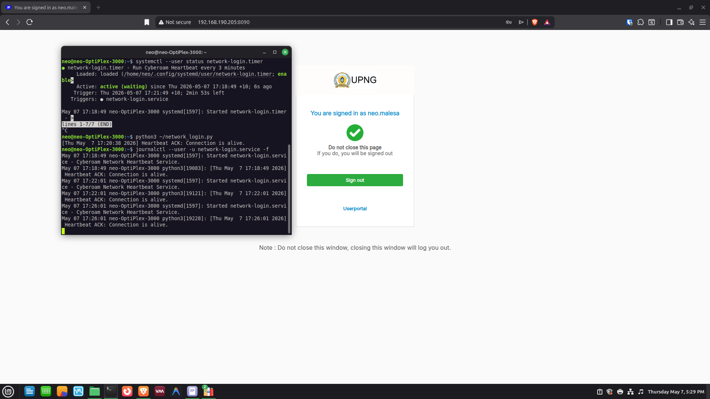710x399 pixels.
Task: Open the clipboard notification tray icon
Action: tap(600, 392)
